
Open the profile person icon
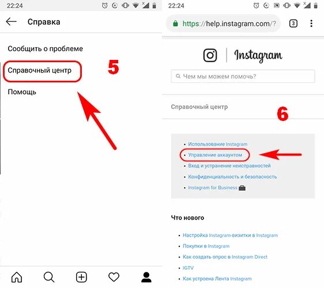coord(146,277)
